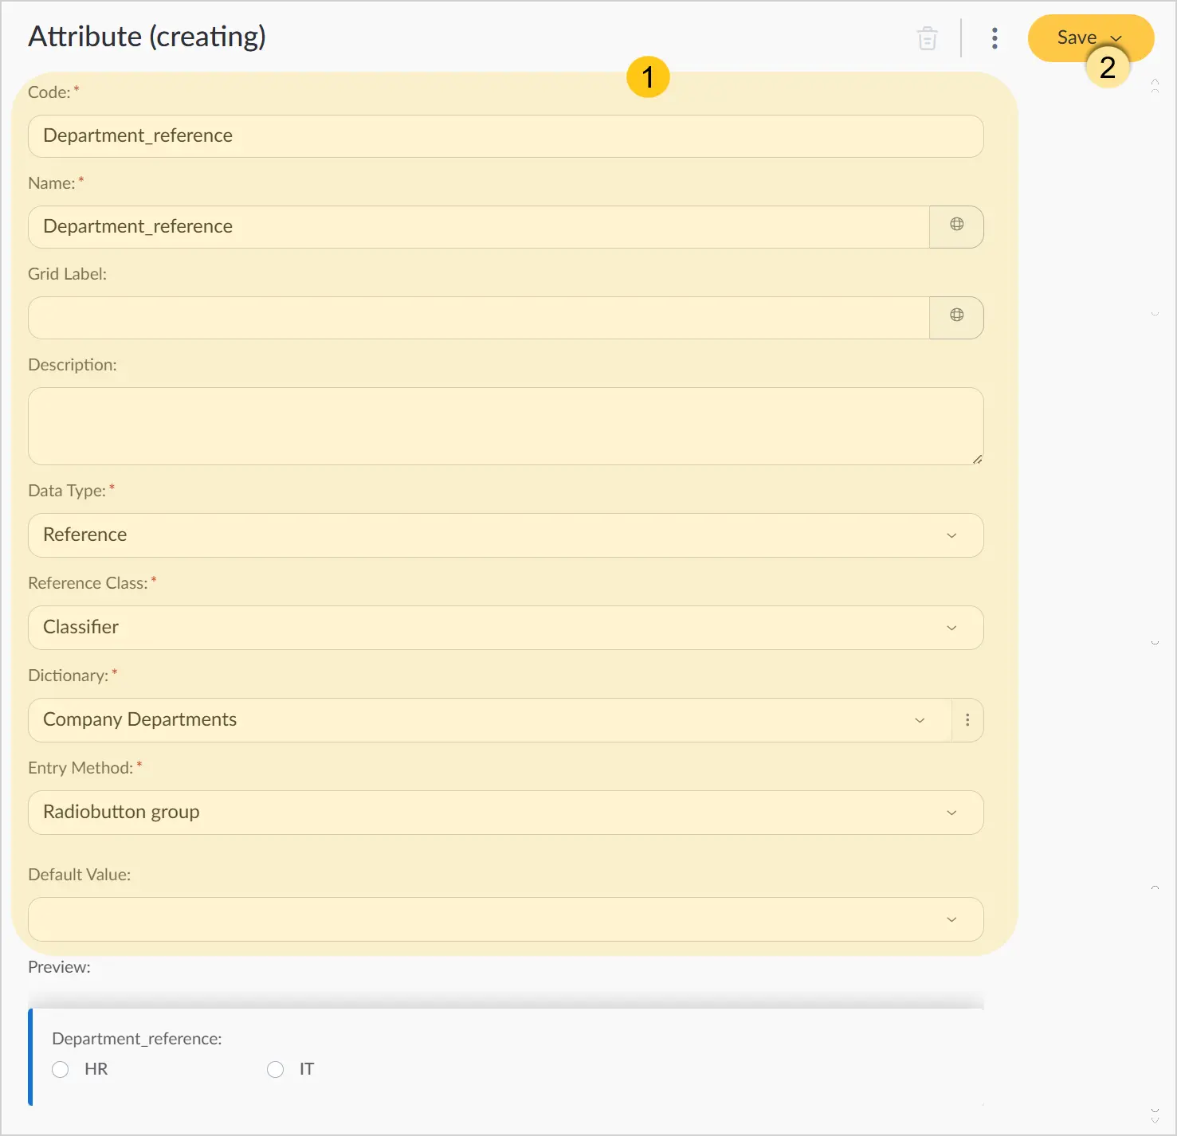Viewport: 1177px width, 1136px height.
Task: Select the IT radio button in preview
Action: pos(276,1069)
